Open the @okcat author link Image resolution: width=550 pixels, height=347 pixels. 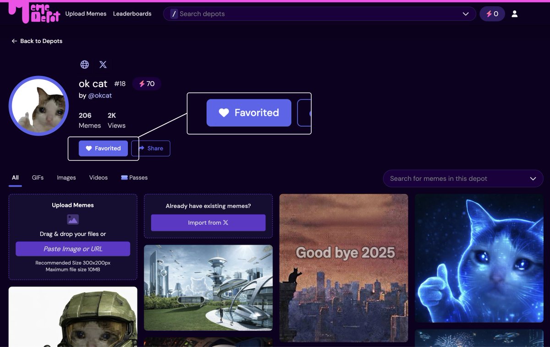(x=100, y=96)
